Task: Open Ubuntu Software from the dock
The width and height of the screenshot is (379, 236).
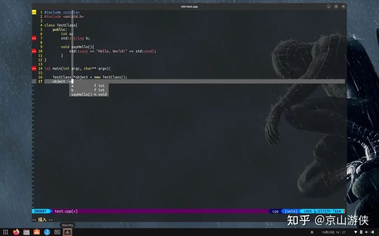Action: (x=37, y=232)
